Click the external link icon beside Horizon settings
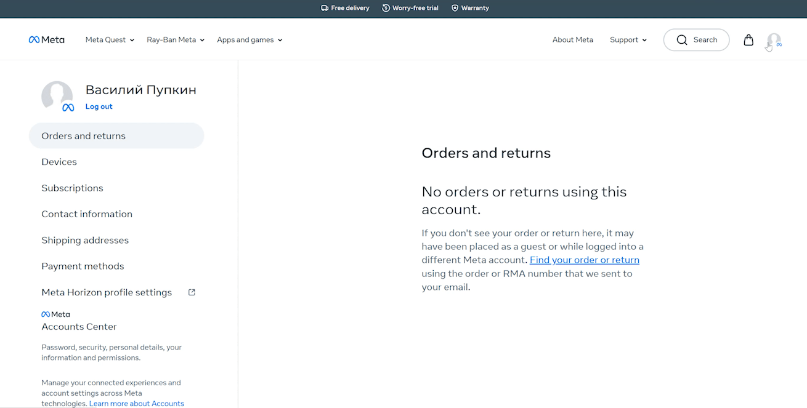807x408 pixels. (192, 292)
